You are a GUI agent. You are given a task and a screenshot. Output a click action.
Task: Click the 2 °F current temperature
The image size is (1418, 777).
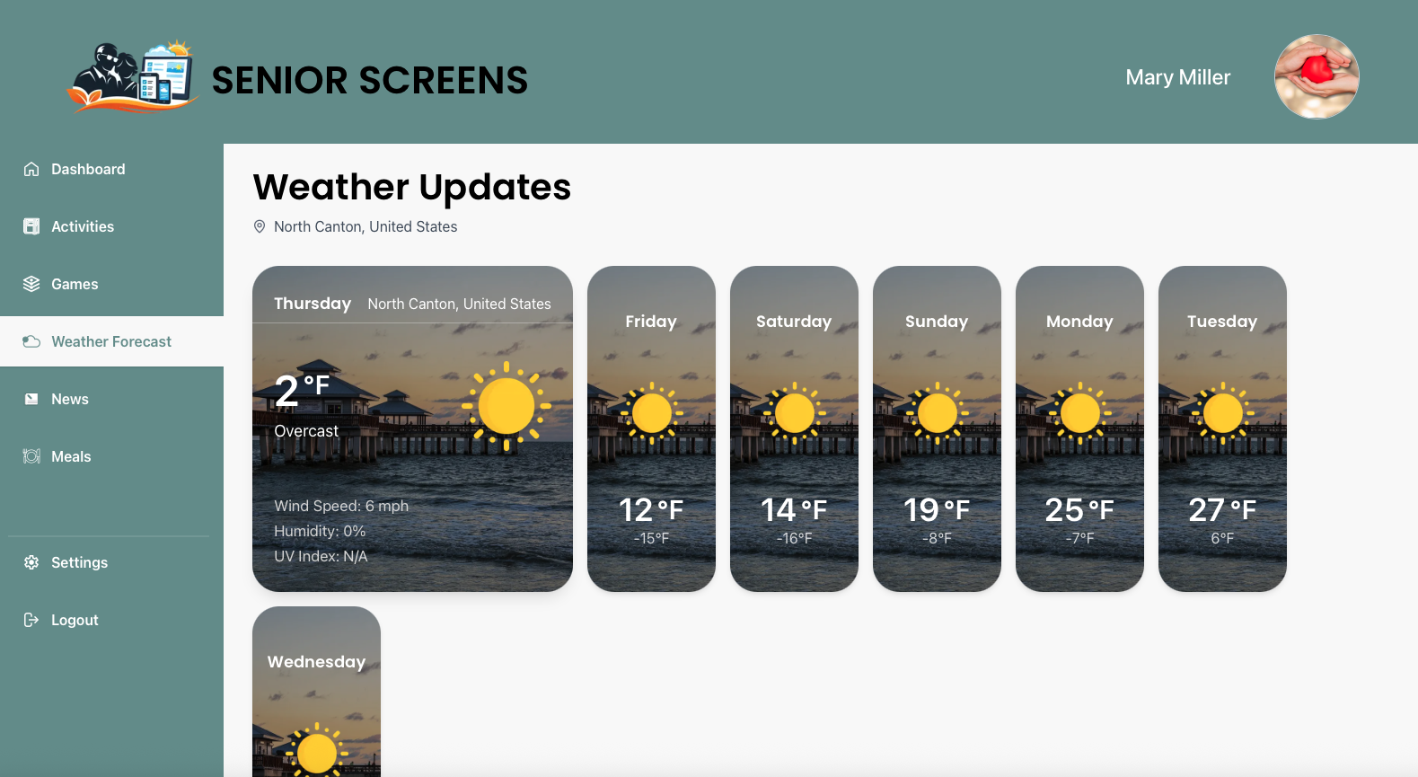coord(303,390)
